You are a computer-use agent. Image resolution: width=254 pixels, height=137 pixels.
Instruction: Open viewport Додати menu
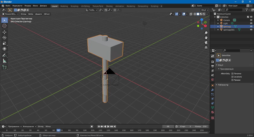38,14
